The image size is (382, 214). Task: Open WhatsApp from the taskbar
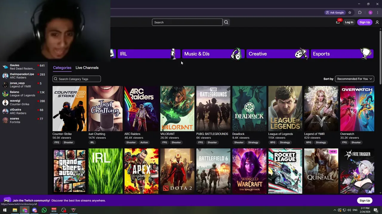[x=44, y=210]
